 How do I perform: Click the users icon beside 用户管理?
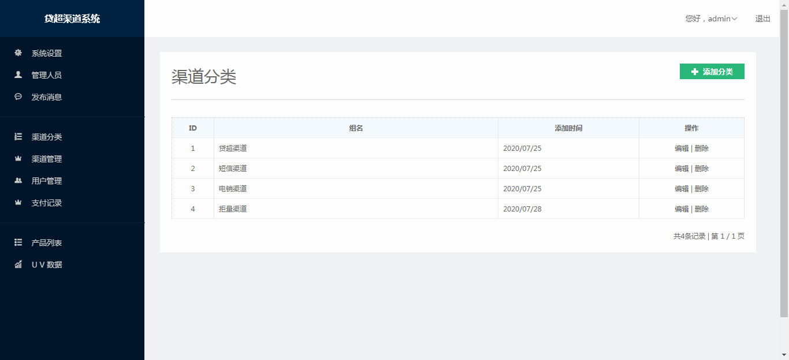pos(18,181)
